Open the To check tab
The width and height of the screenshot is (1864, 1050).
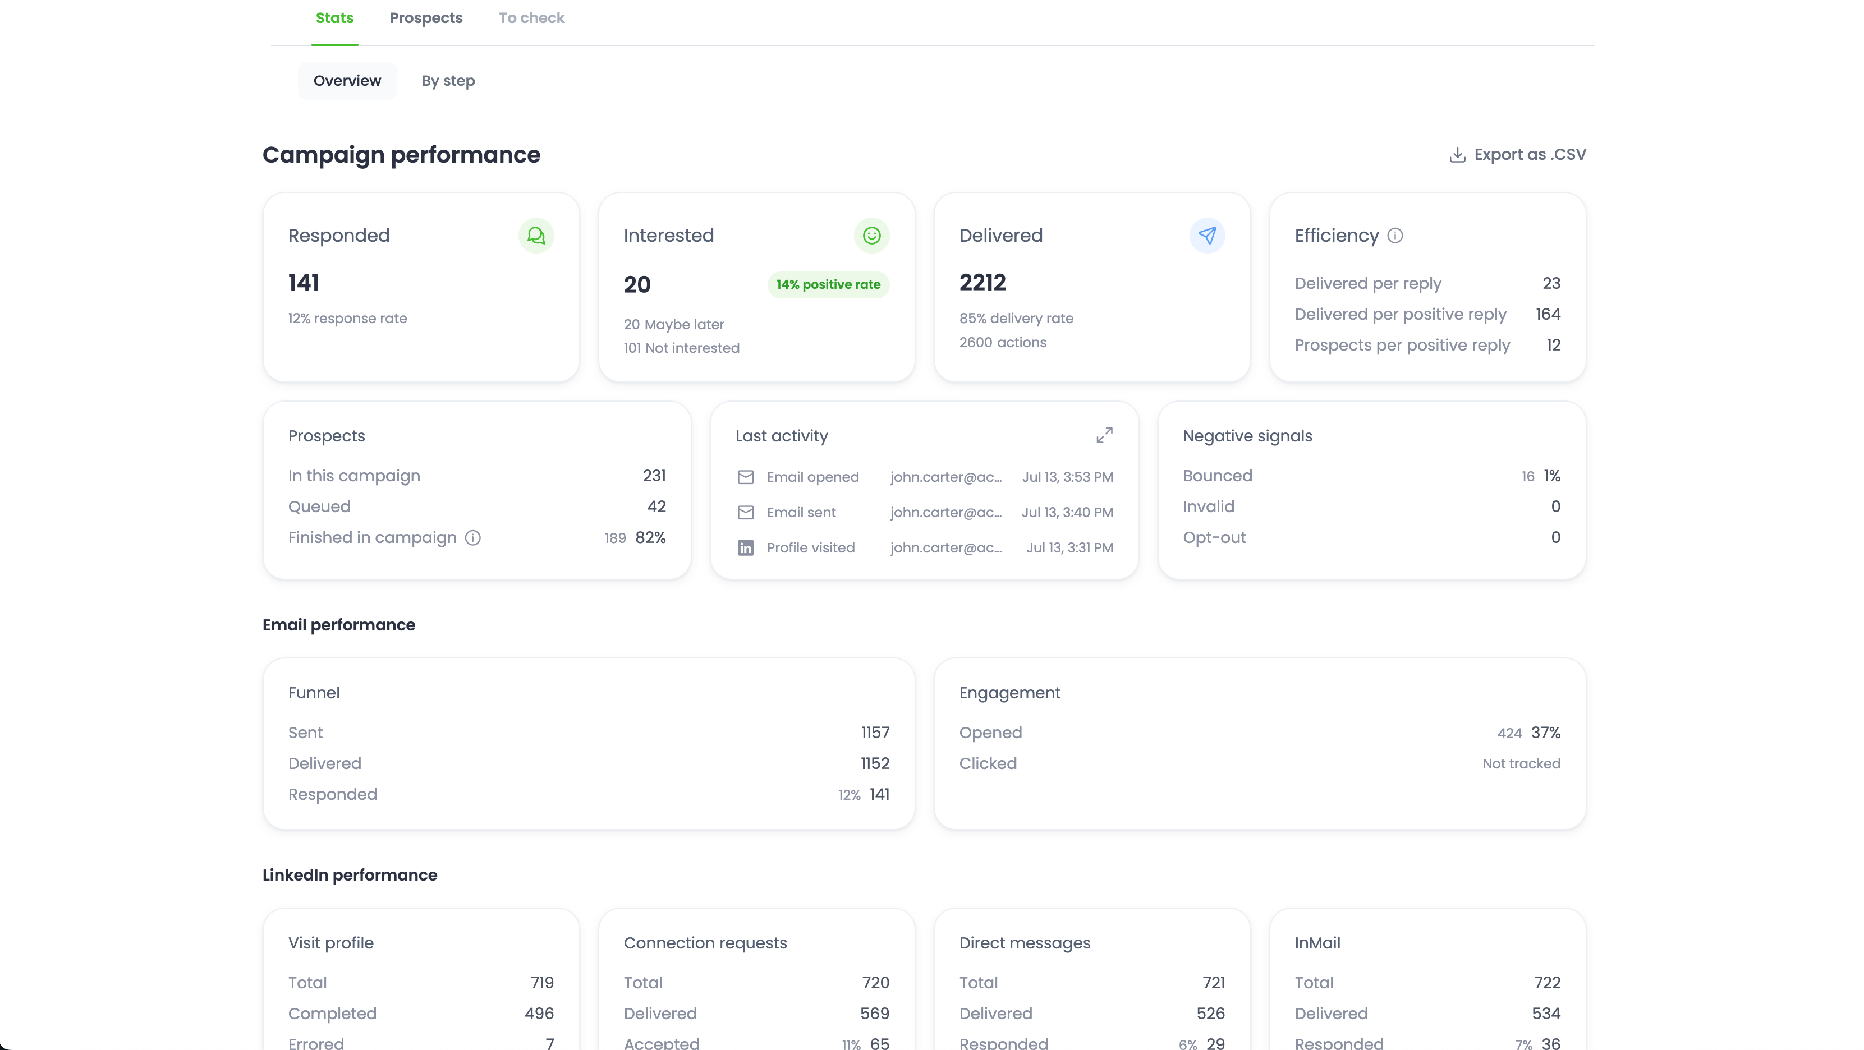tap(532, 18)
